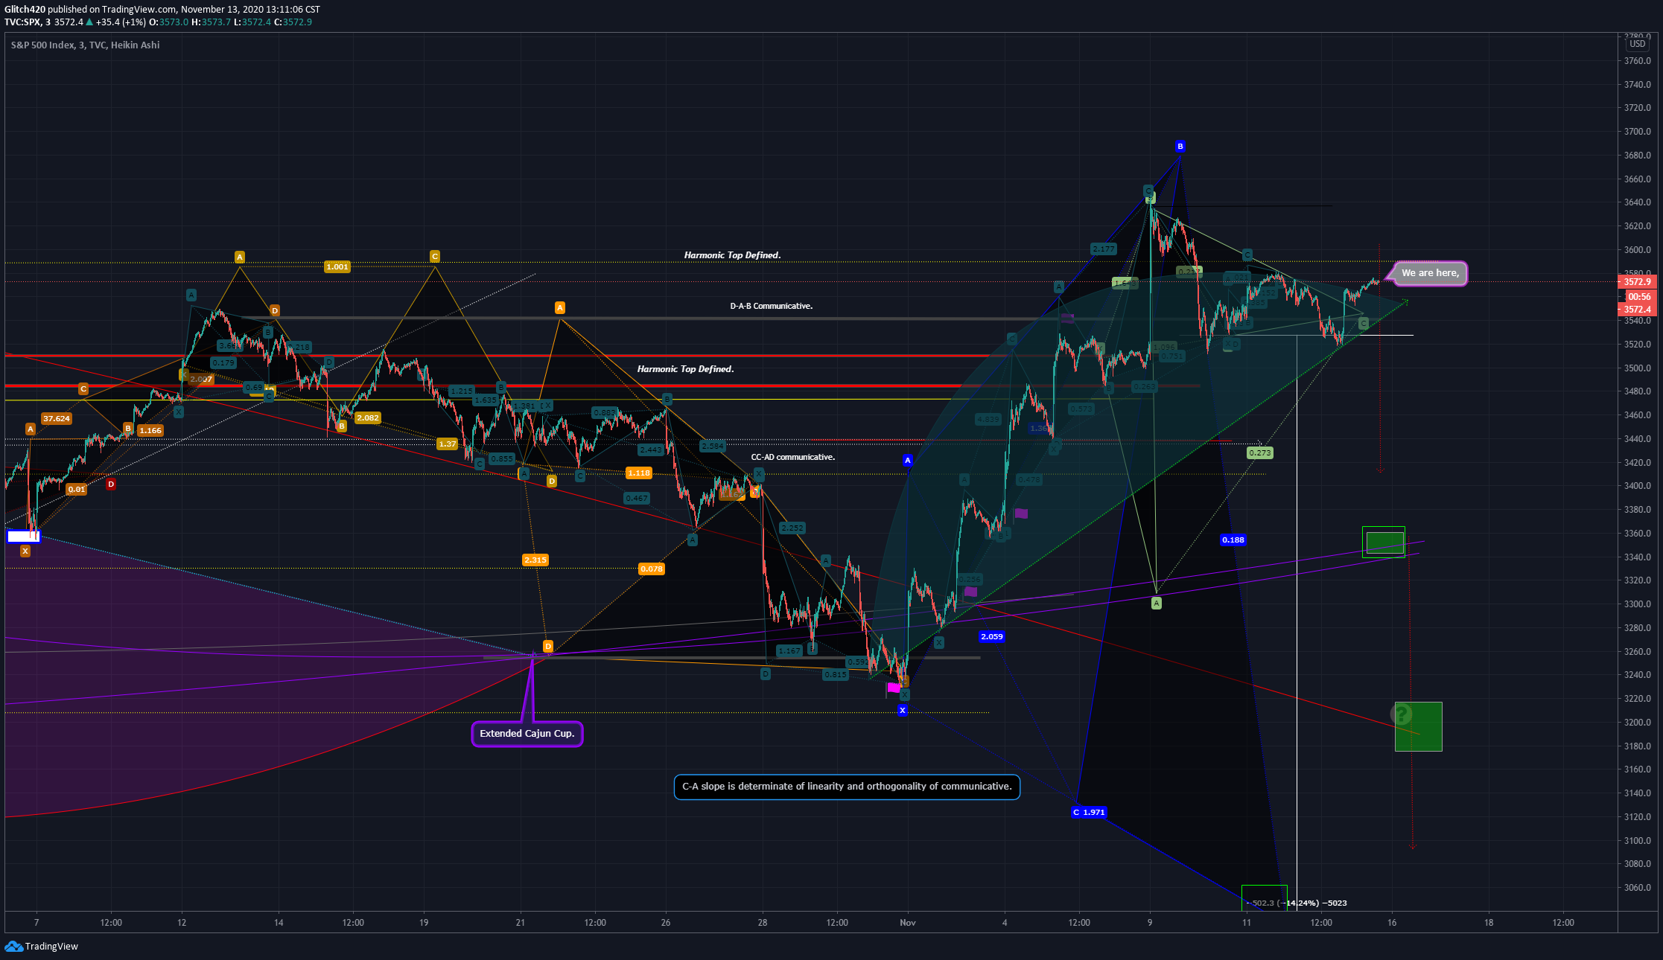This screenshot has width=1663, height=960.
Task: Click the teal 2.252 ratio label
Action: point(792,528)
